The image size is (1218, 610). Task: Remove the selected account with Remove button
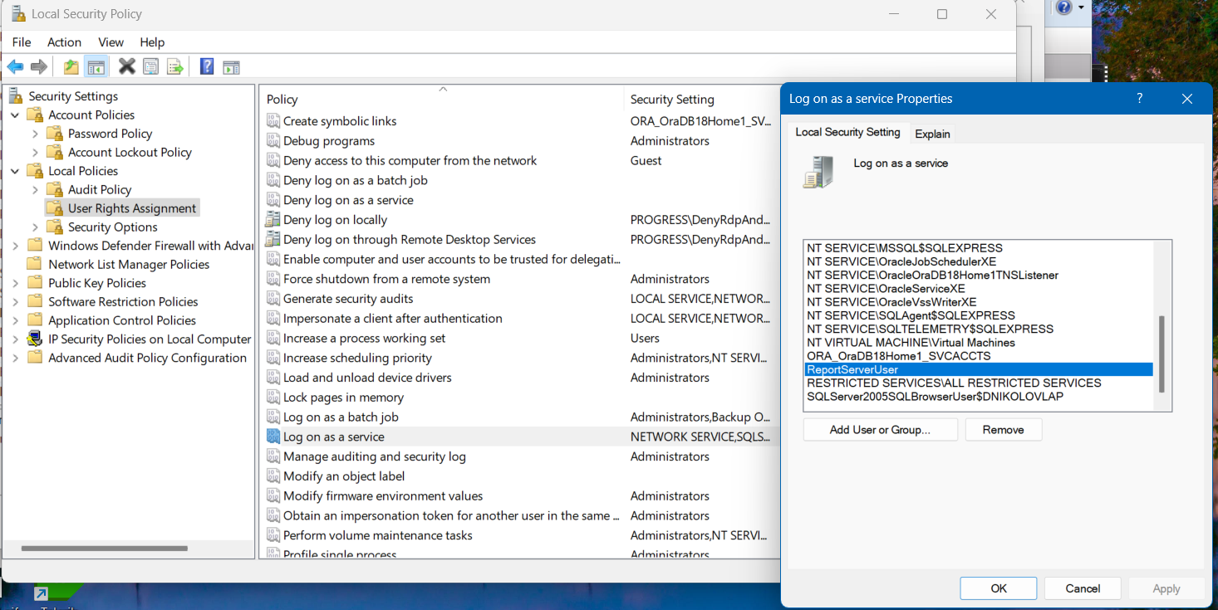pos(1003,429)
